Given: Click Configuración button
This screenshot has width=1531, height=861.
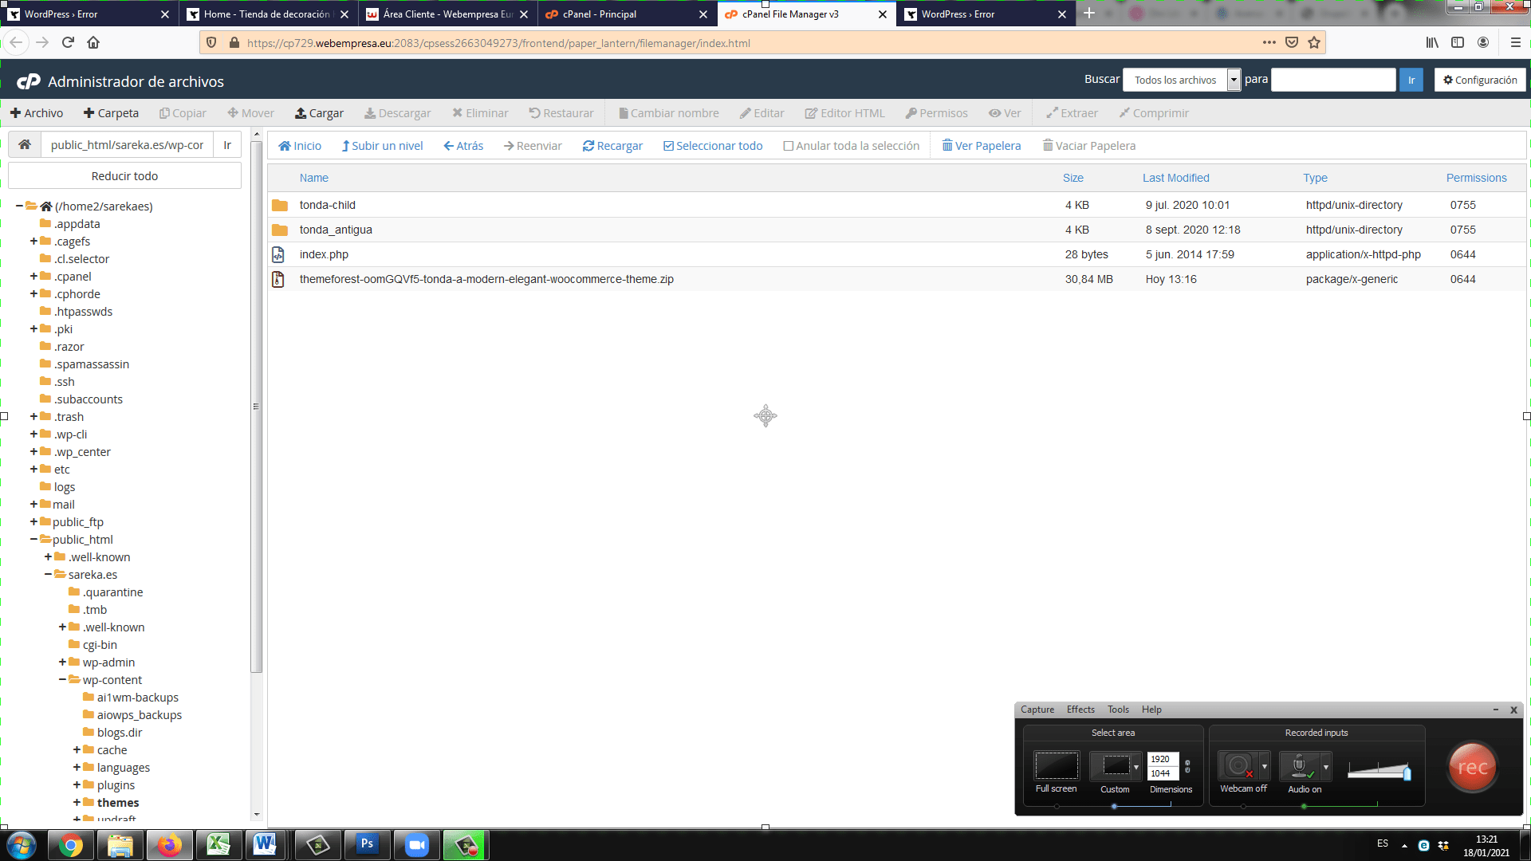Looking at the screenshot, I should (1480, 80).
